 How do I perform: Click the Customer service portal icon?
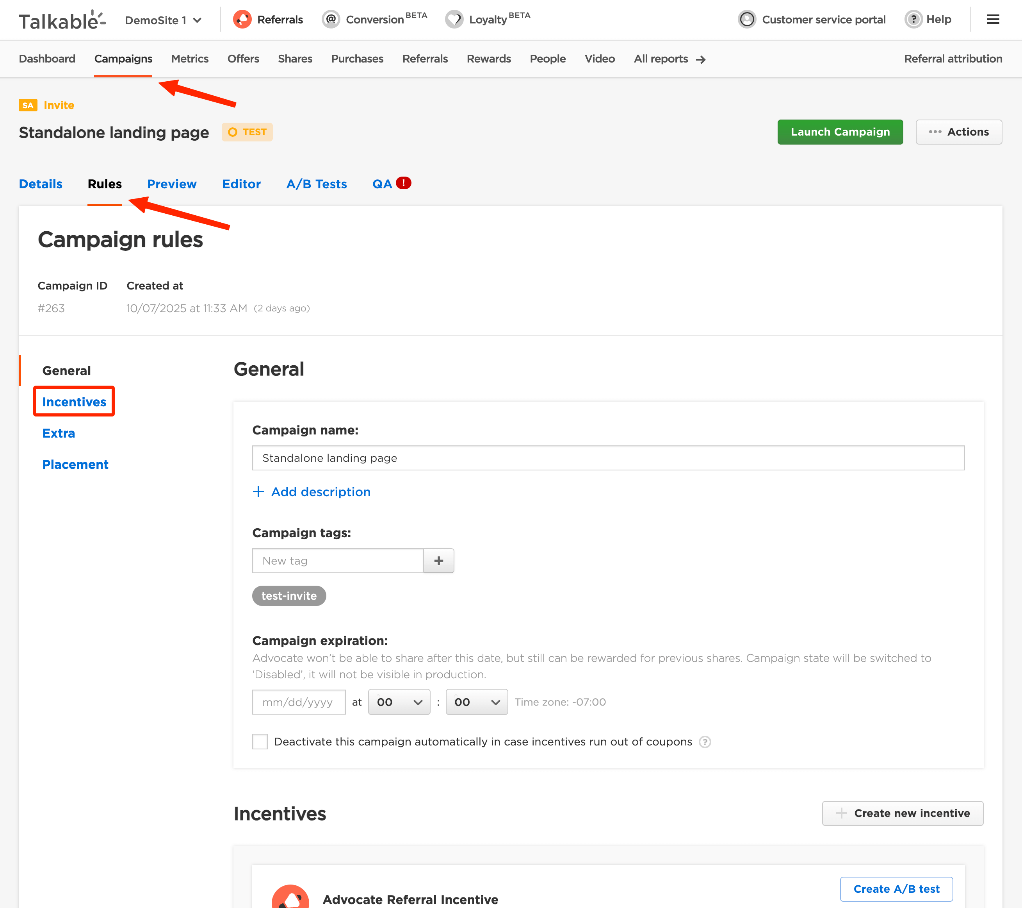747,20
